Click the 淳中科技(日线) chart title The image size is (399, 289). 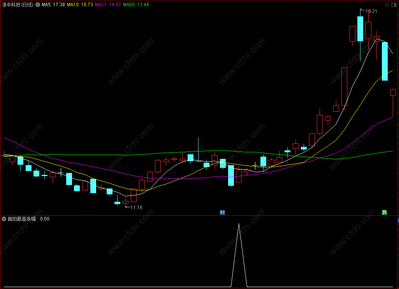17,5
